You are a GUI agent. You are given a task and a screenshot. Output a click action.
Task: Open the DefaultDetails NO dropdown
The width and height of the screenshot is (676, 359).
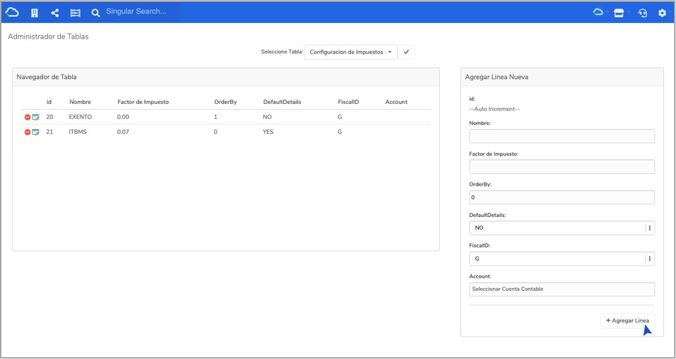pyautogui.click(x=562, y=228)
